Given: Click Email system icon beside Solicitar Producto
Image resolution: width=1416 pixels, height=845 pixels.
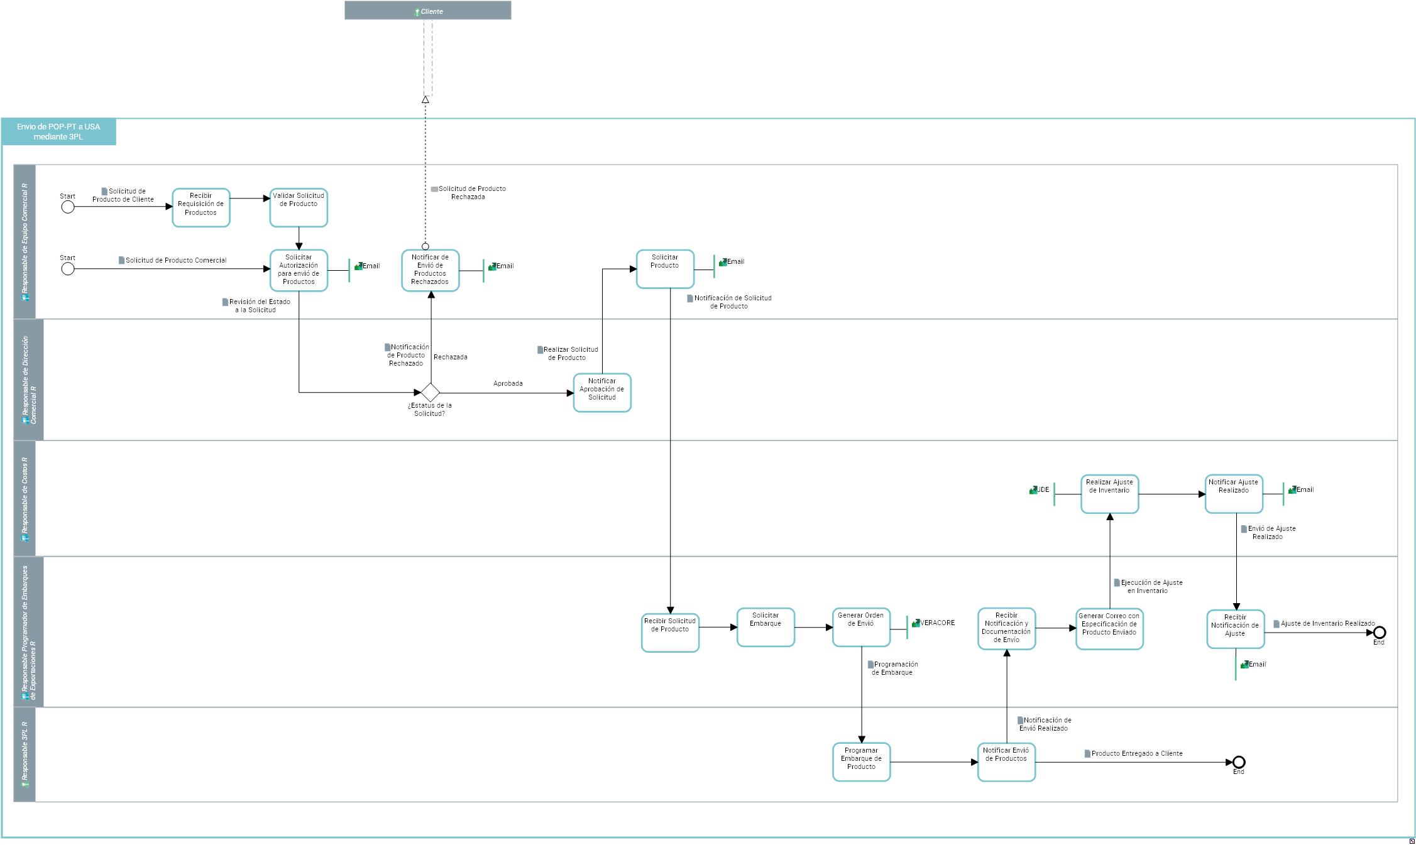Looking at the screenshot, I should click(x=723, y=262).
